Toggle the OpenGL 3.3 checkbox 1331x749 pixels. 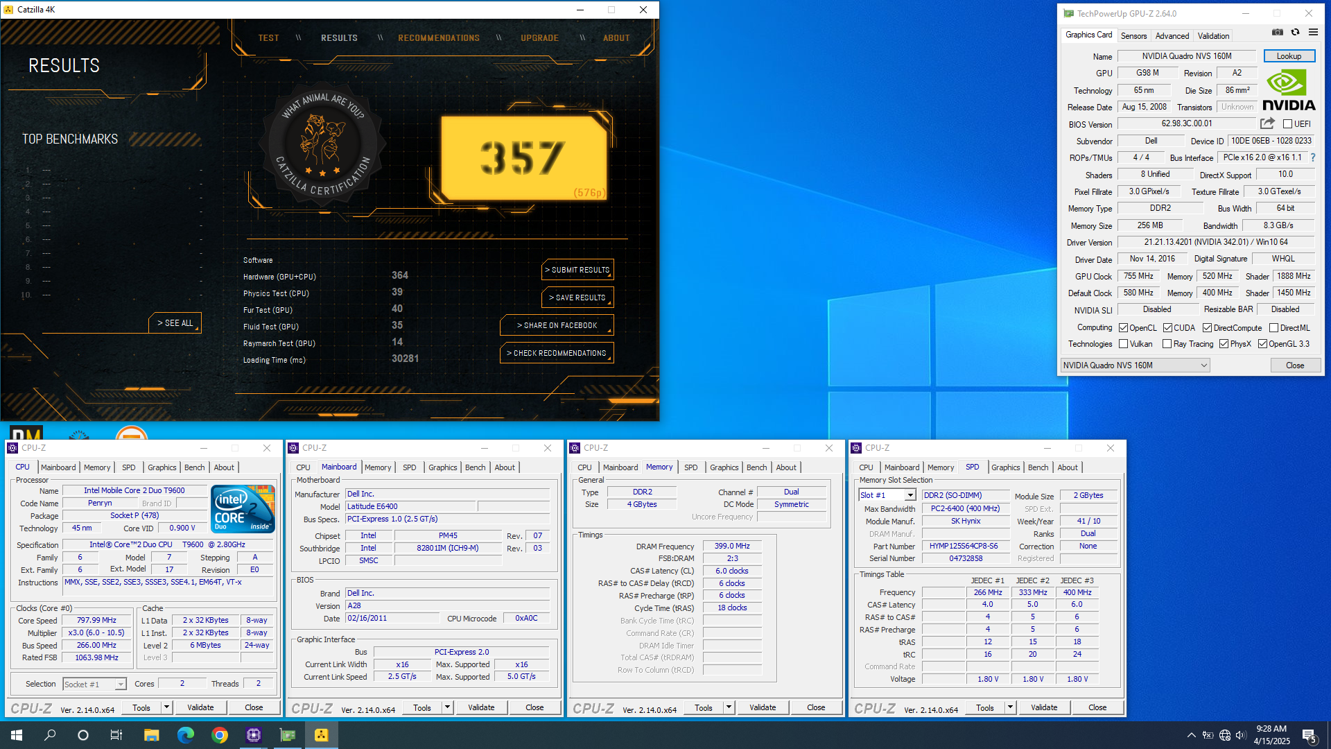pos(1262,344)
